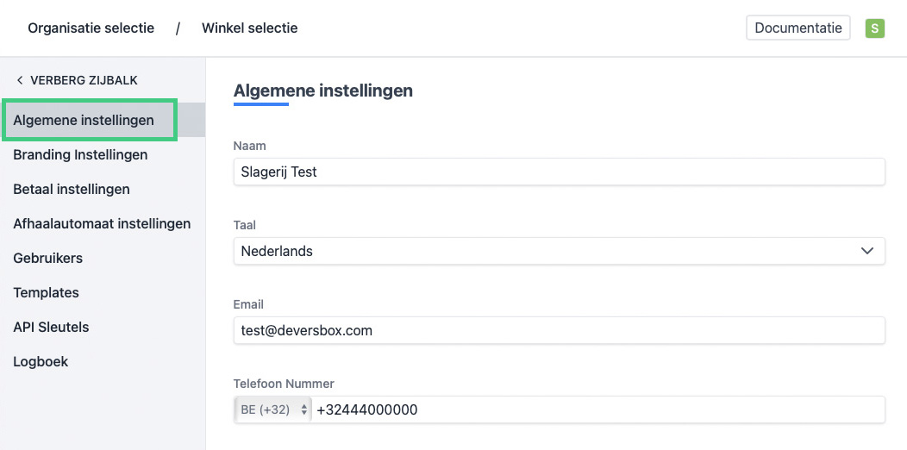Open the Templates page
This screenshot has width=907, height=450.
pos(46,292)
